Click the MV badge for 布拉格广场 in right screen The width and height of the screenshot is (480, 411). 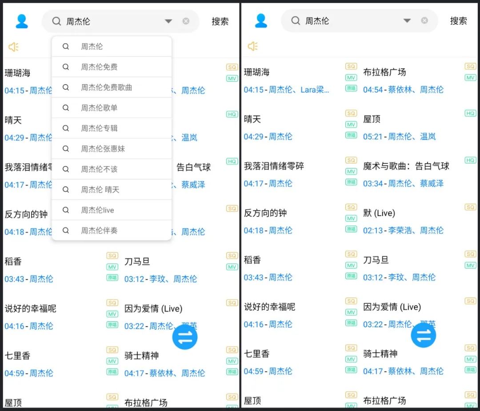pyautogui.click(x=471, y=77)
